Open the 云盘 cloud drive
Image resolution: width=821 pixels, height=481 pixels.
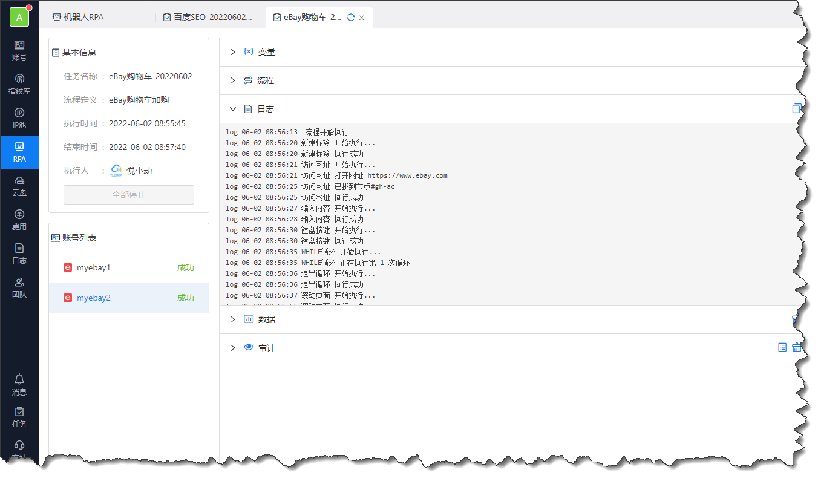click(x=19, y=186)
